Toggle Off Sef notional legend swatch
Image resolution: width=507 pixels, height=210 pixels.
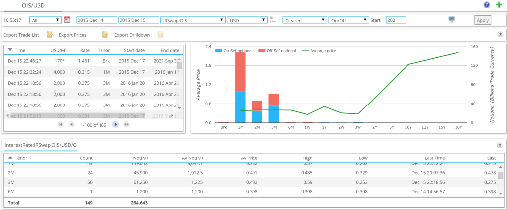261,51
